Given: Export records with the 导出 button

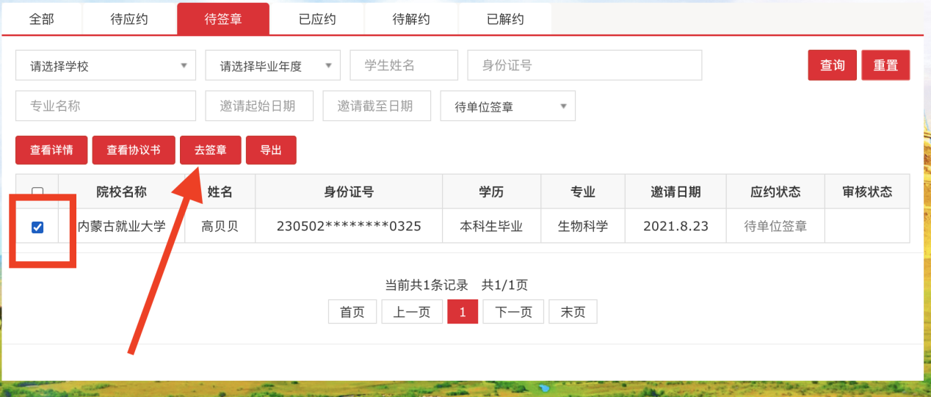Looking at the screenshot, I should 271,150.
